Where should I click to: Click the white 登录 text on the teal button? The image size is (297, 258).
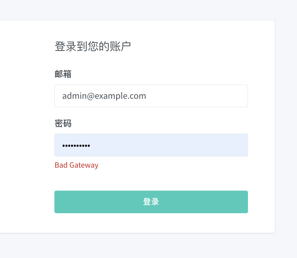[151, 202]
